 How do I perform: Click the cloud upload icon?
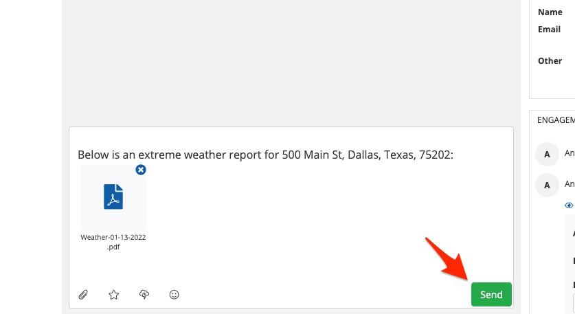point(144,295)
